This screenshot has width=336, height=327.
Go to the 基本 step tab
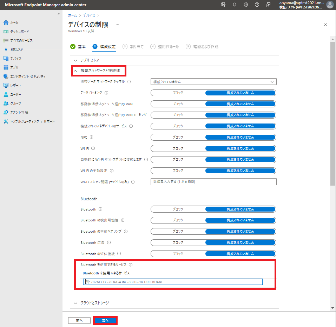point(78,47)
